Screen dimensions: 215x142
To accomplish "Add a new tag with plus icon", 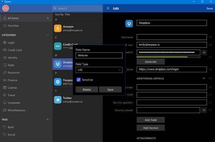I will (48, 120).
